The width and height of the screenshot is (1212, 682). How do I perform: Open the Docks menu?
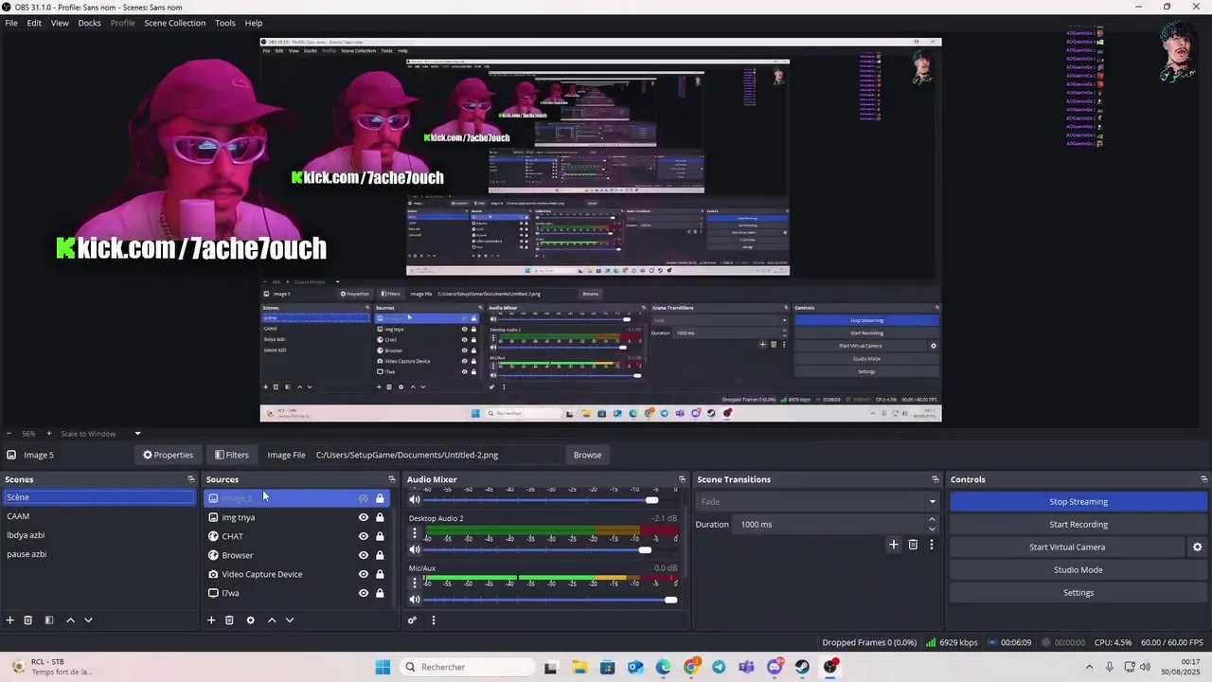(x=89, y=23)
